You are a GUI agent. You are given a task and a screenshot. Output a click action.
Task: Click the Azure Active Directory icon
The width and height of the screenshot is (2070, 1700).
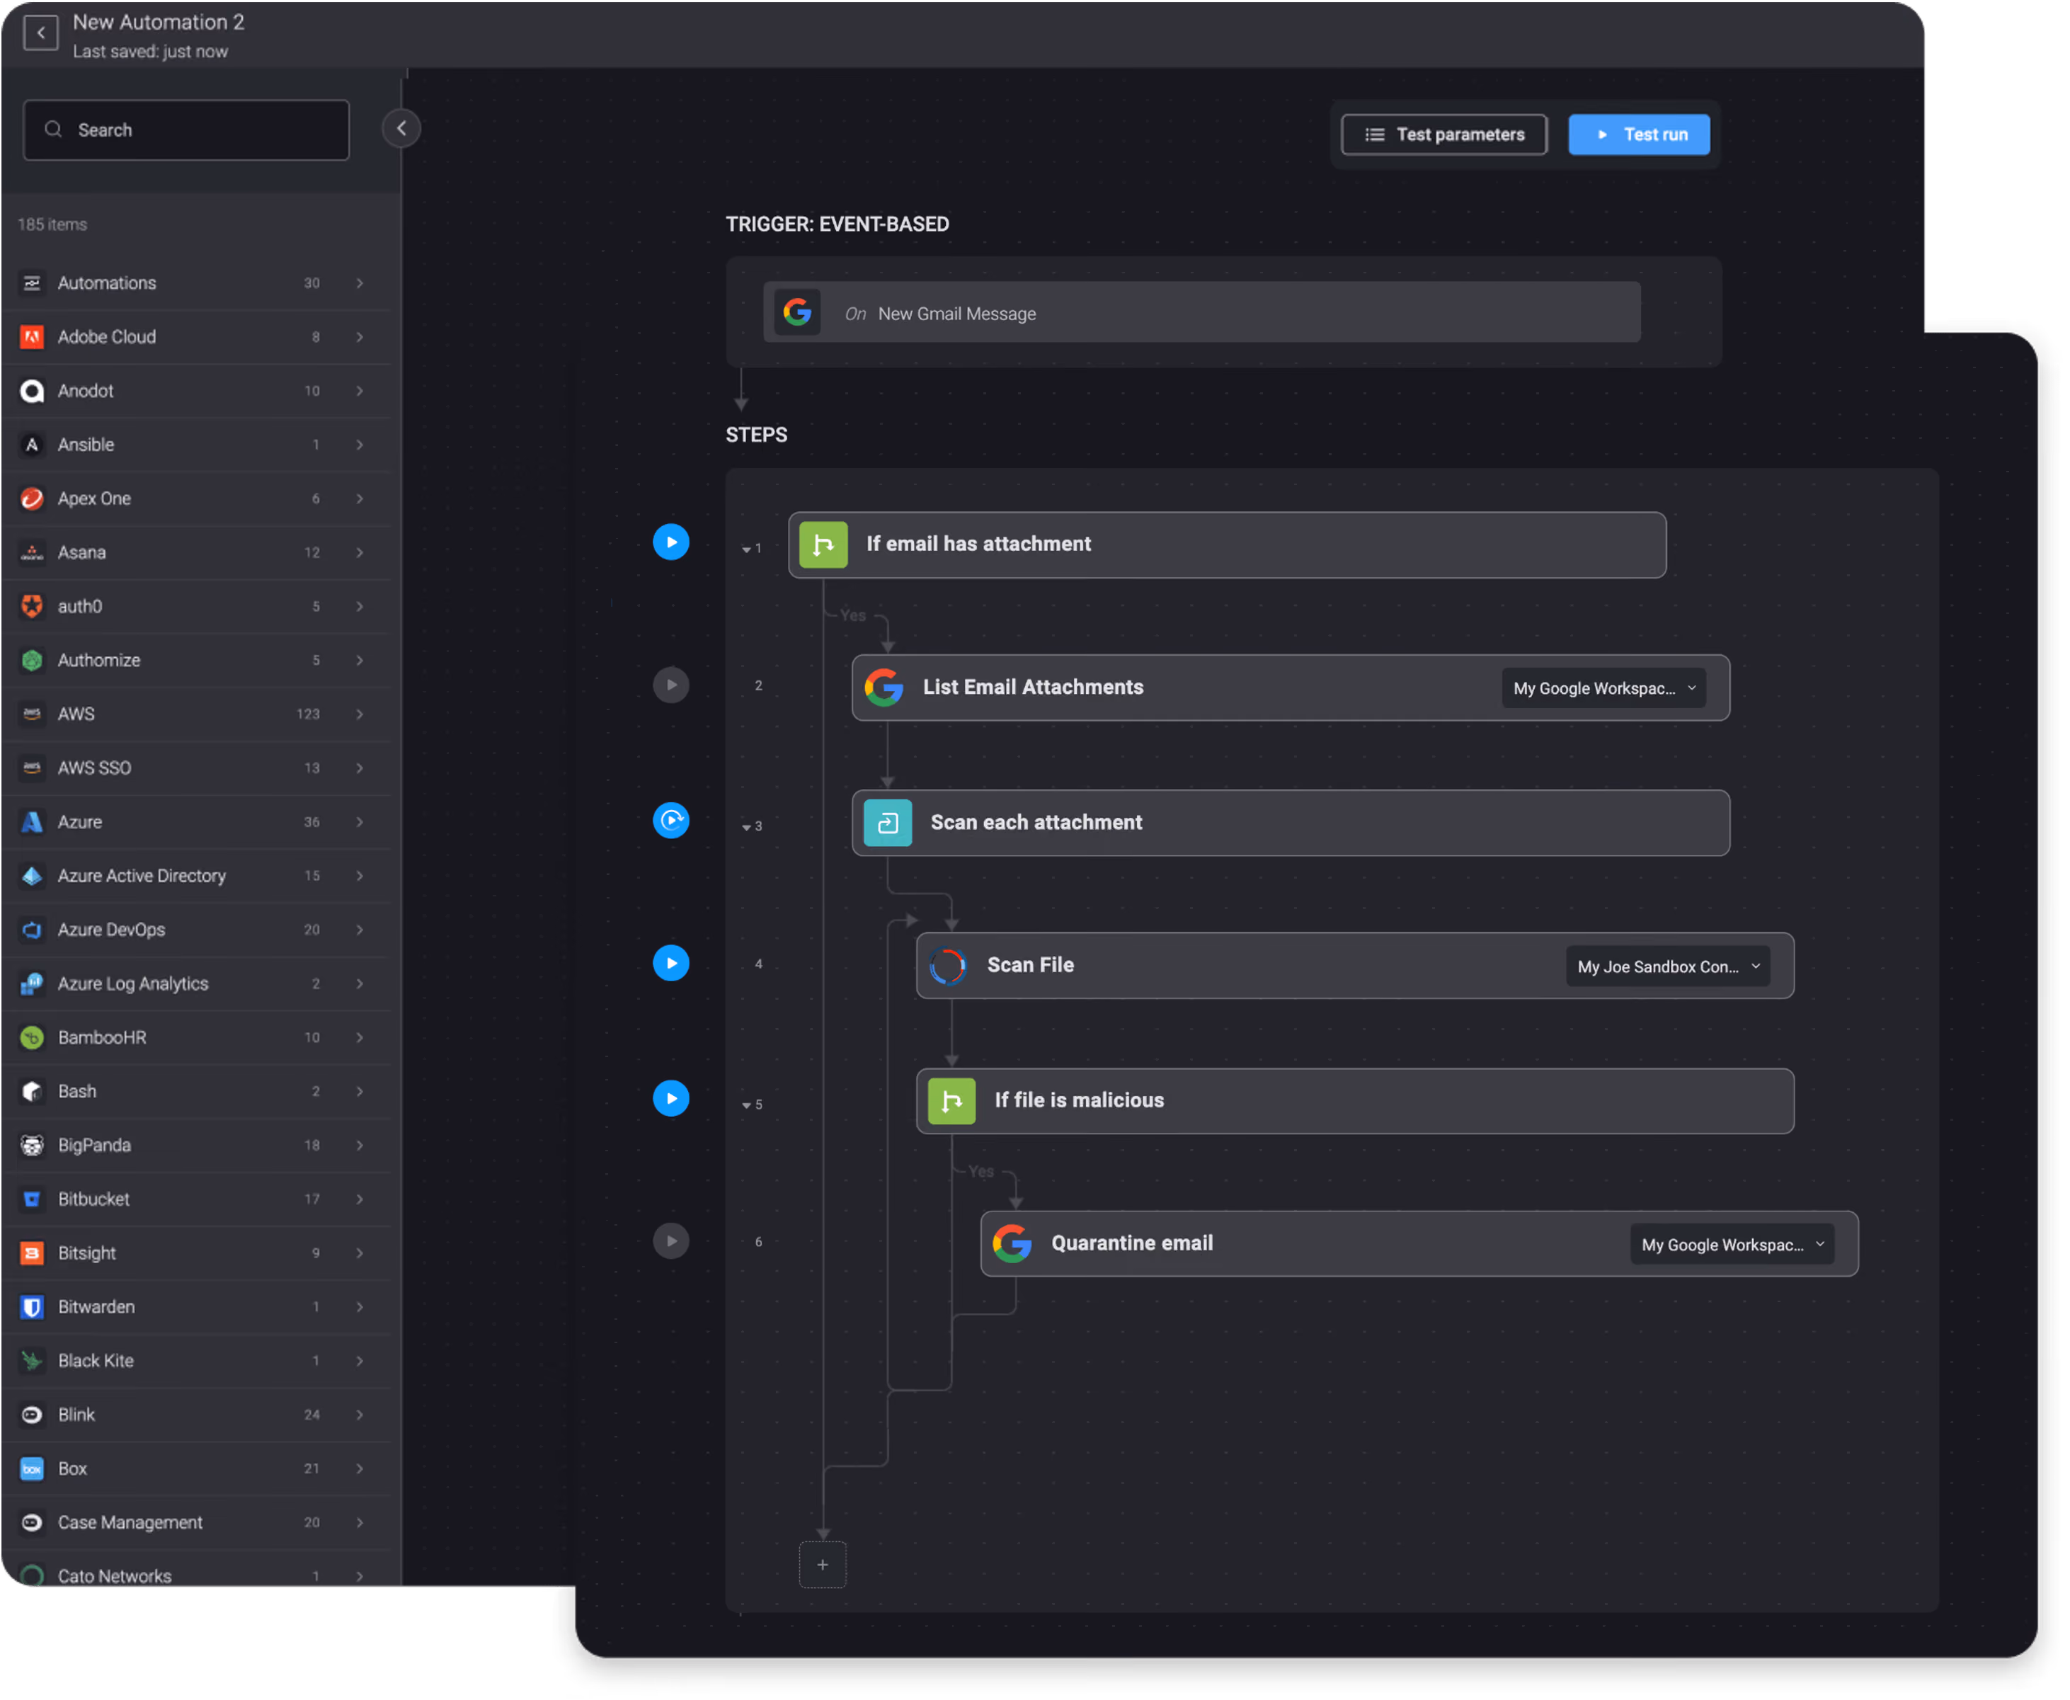(x=33, y=875)
